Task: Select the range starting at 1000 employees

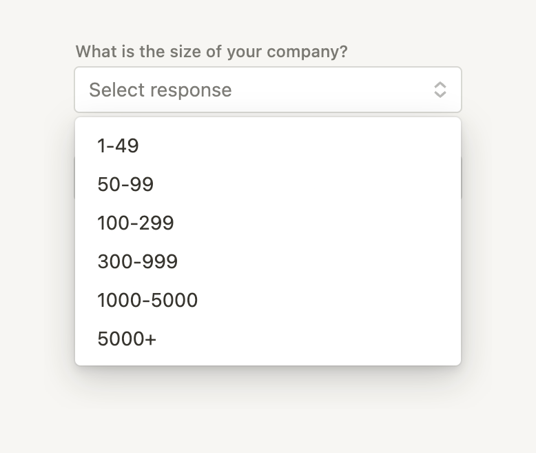Action: click(147, 301)
